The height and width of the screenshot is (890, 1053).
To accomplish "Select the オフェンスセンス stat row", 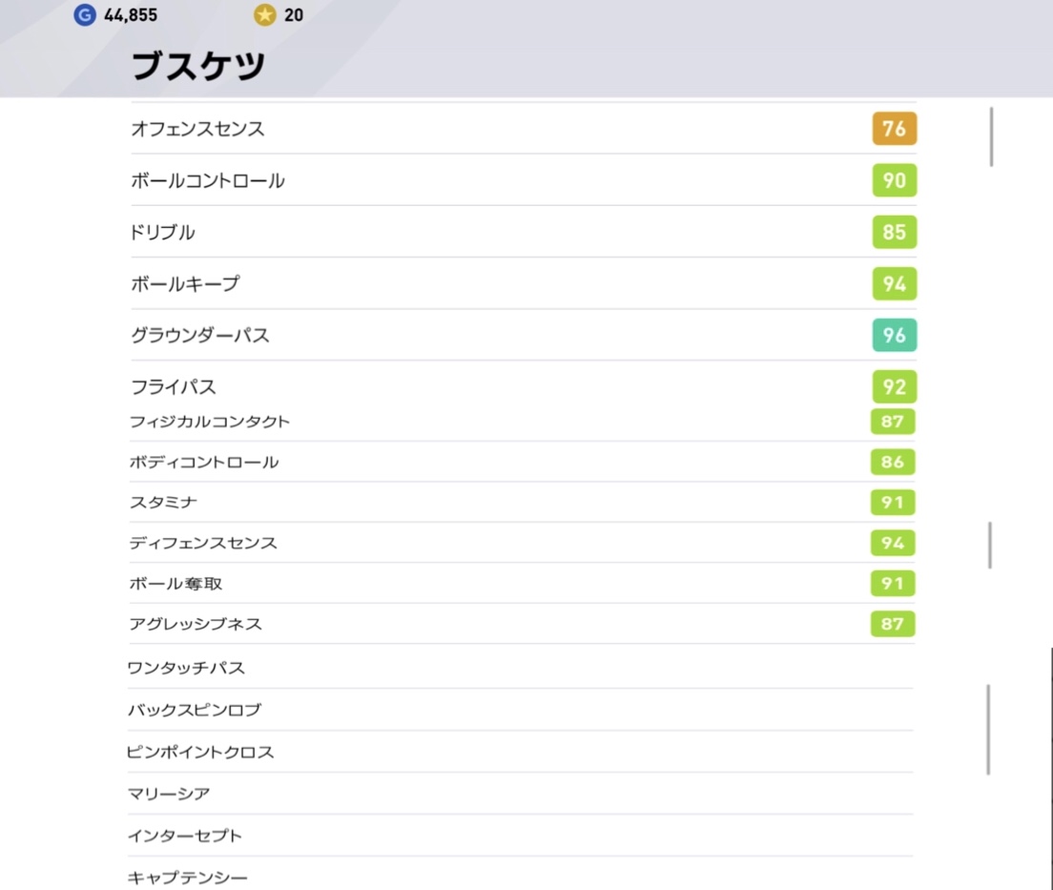I will pyautogui.click(x=524, y=128).
